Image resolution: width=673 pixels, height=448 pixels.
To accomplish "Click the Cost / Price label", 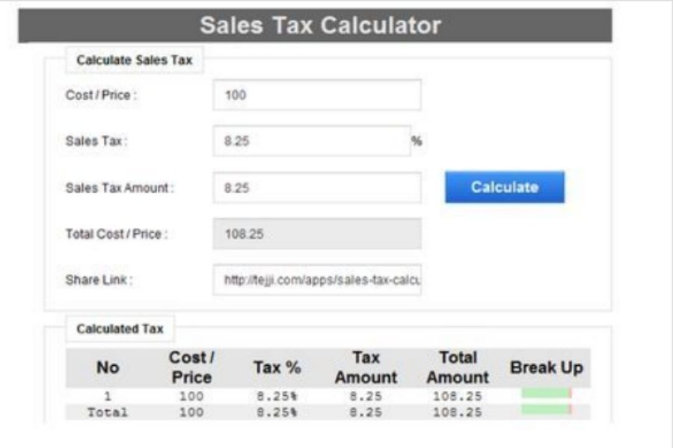I will (101, 95).
